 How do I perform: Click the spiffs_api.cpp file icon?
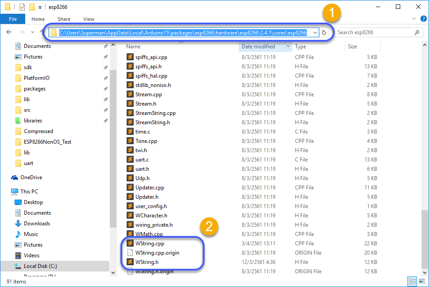point(130,57)
